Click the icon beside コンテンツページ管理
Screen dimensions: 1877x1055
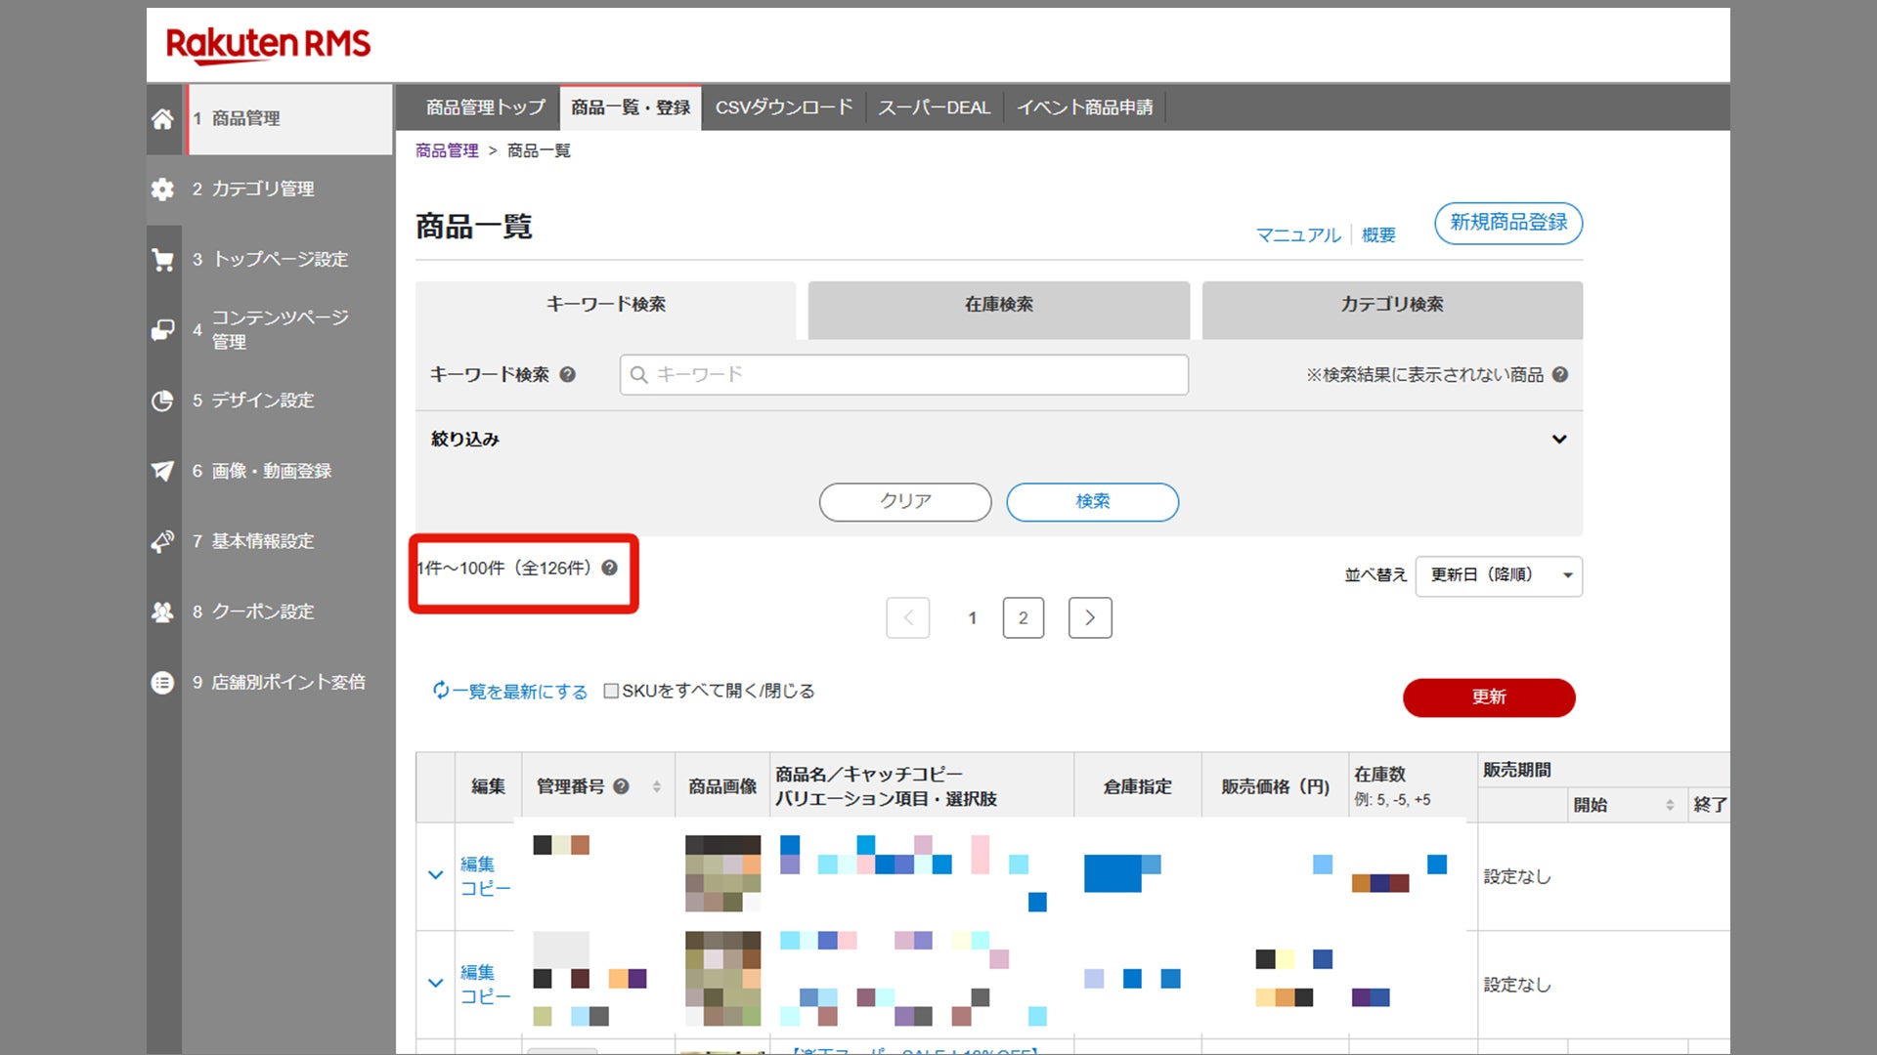(x=162, y=330)
